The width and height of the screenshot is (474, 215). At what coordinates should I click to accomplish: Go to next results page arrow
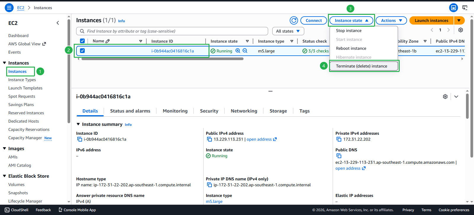click(x=449, y=30)
